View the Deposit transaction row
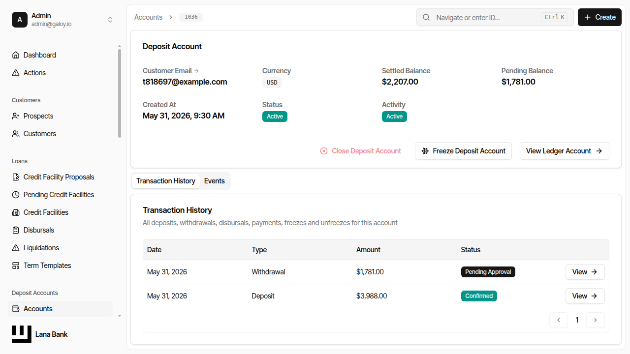This screenshot has height=354, width=630. [x=585, y=296]
